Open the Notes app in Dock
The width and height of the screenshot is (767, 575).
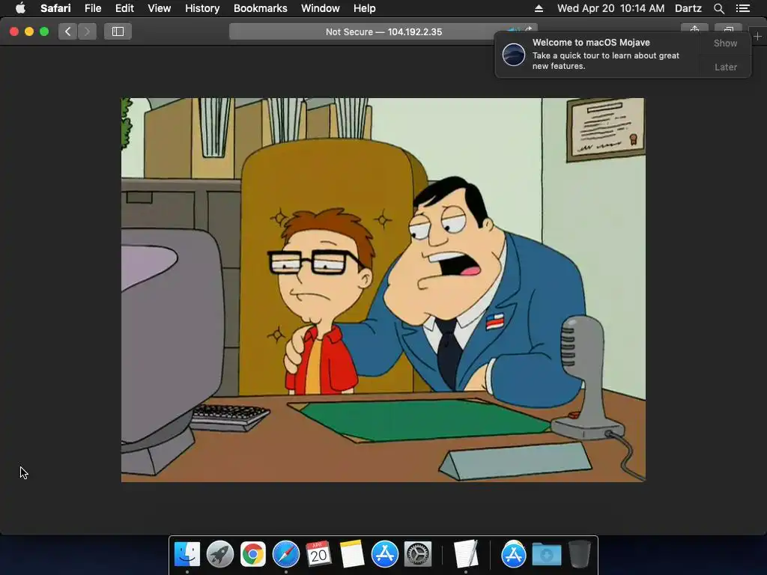point(351,554)
